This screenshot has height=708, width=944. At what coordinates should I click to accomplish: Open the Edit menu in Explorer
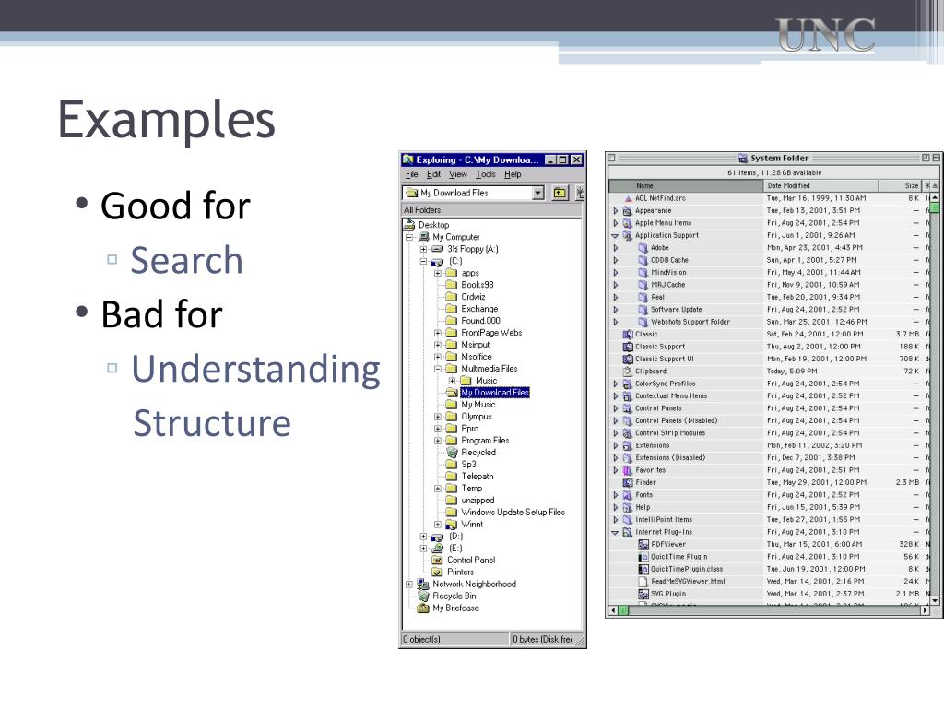433,174
